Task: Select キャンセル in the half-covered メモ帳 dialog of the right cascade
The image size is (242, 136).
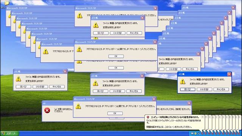Action: [190, 69]
